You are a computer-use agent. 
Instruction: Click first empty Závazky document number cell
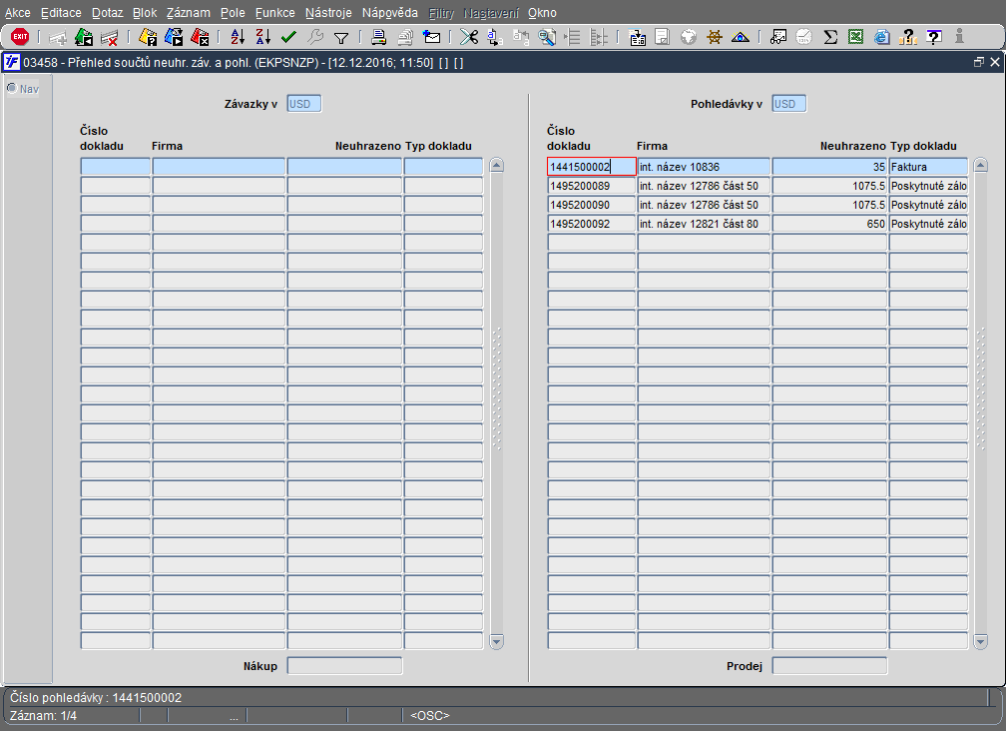(x=116, y=167)
